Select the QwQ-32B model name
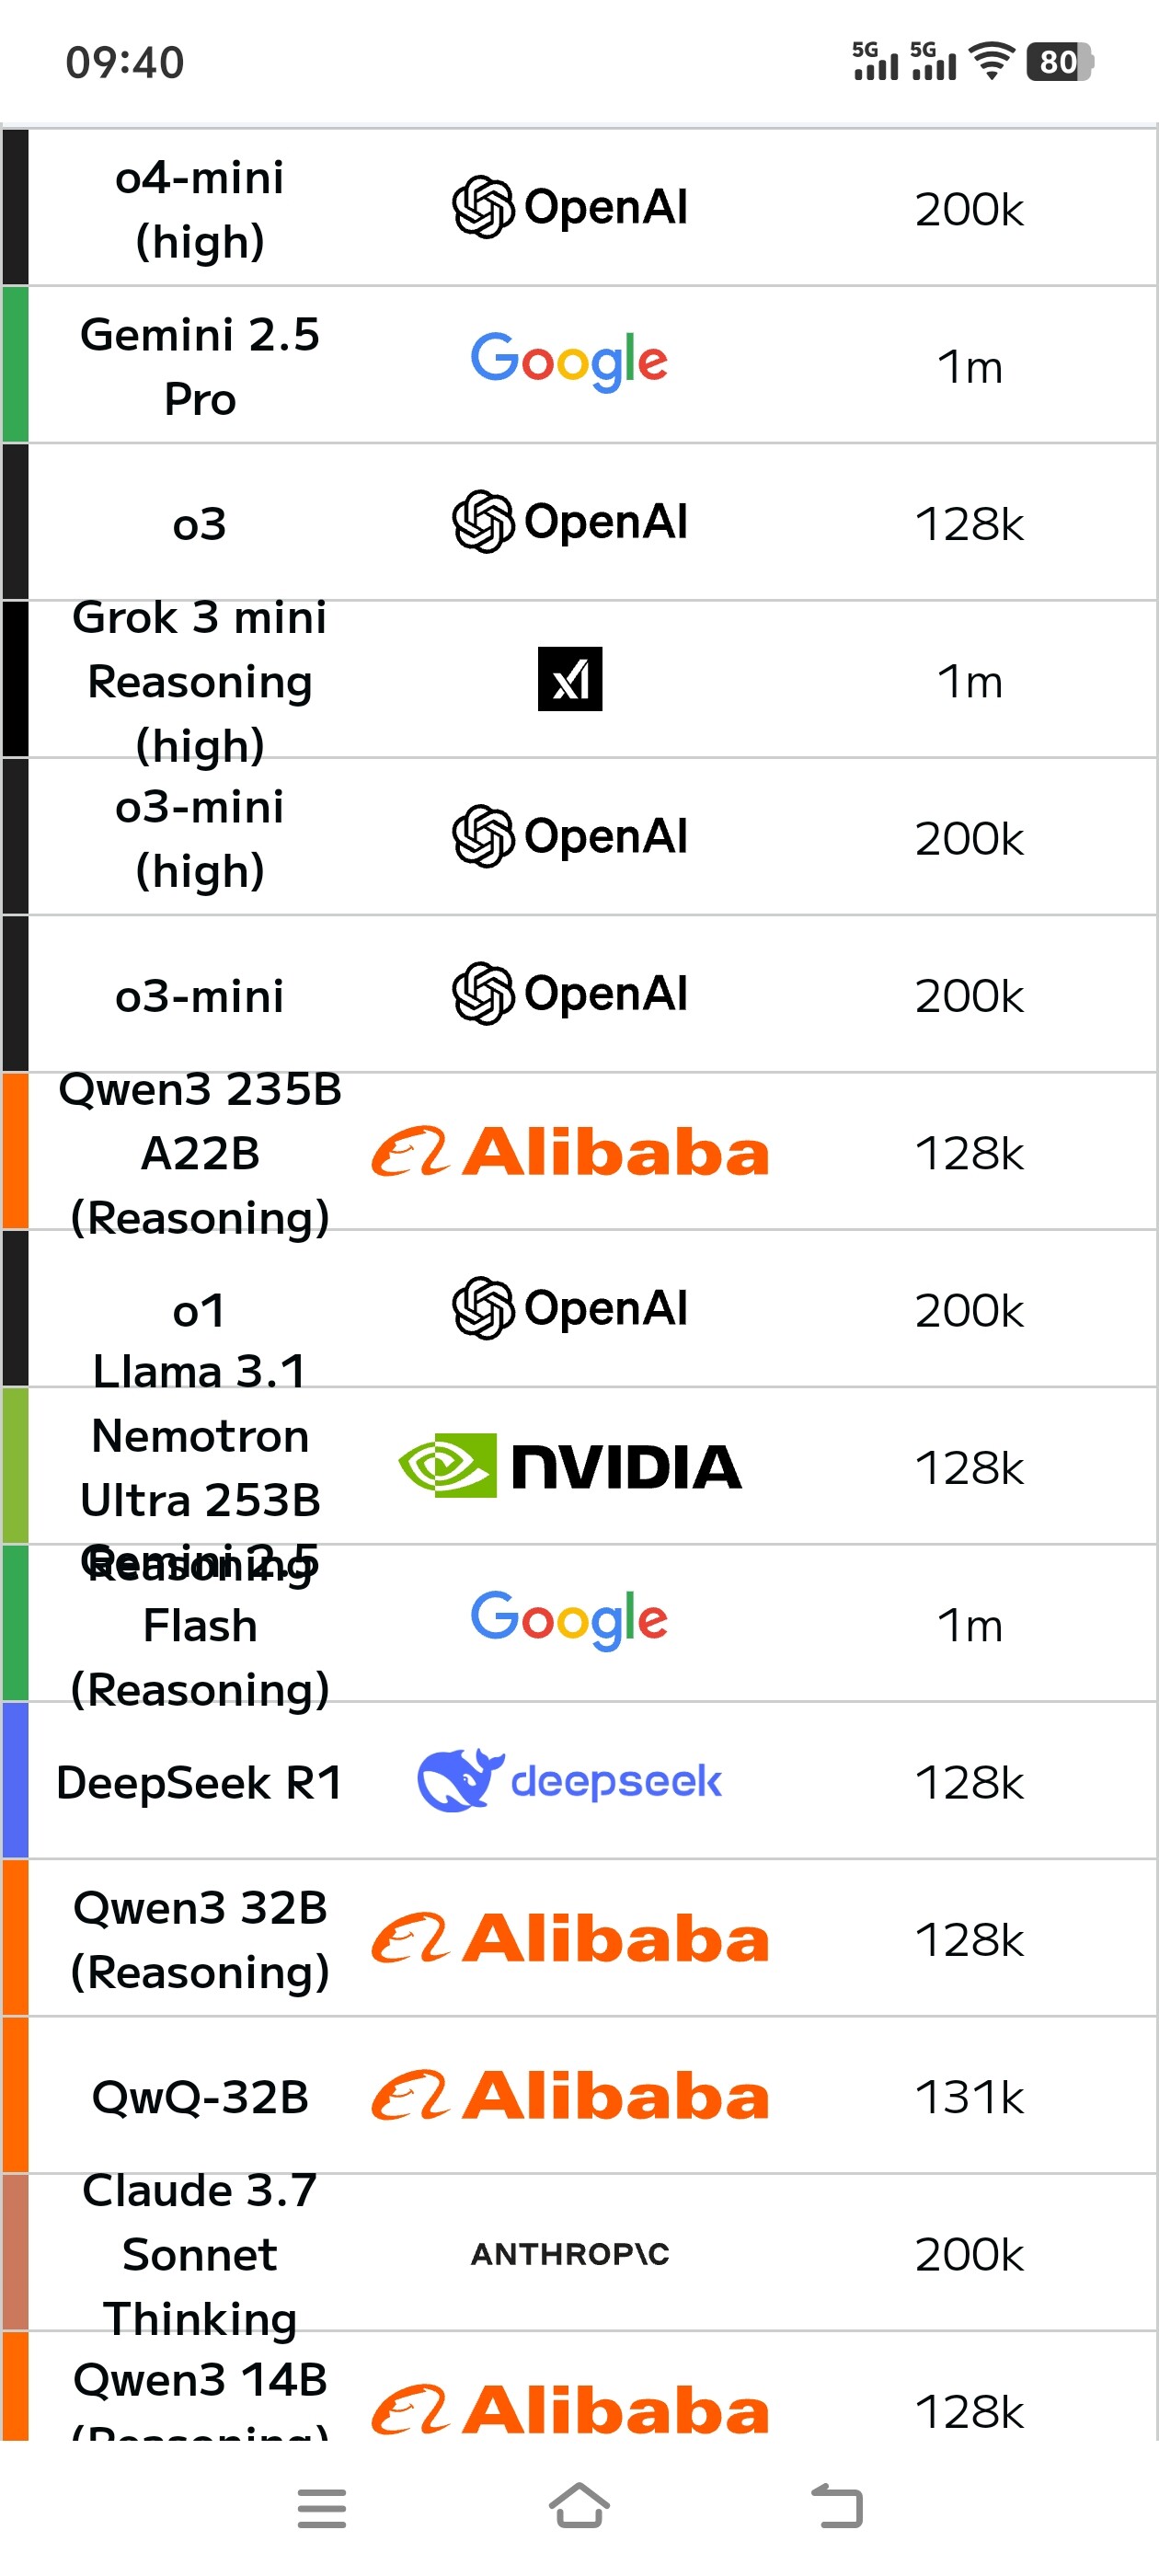Image resolution: width=1159 pixels, height=2576 pixels. point(200,2097)
